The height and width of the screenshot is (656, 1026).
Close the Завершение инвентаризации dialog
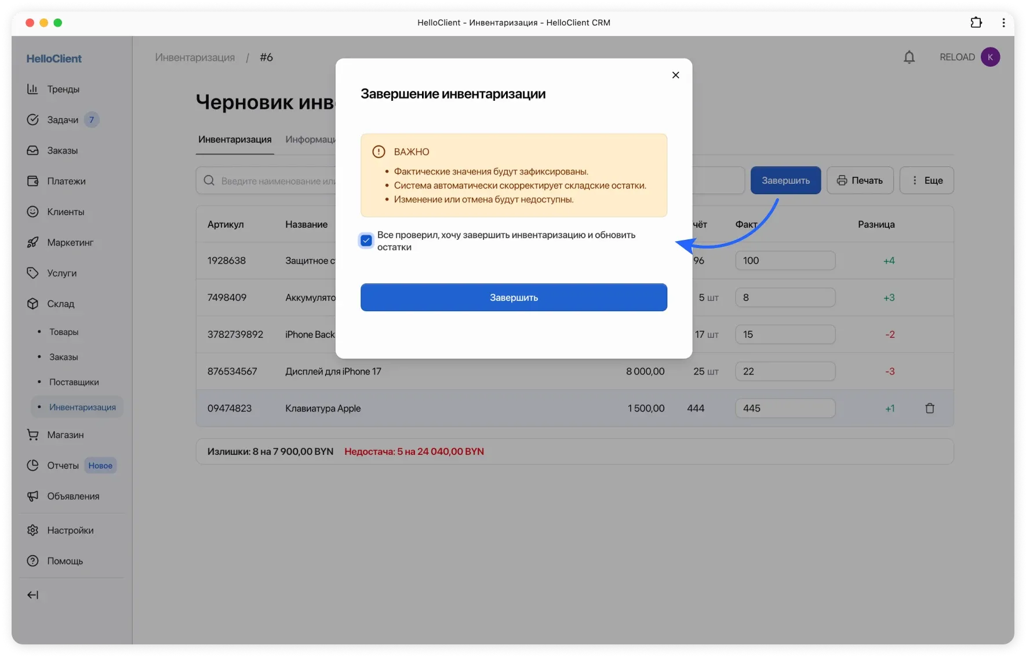tap(675, 75)
